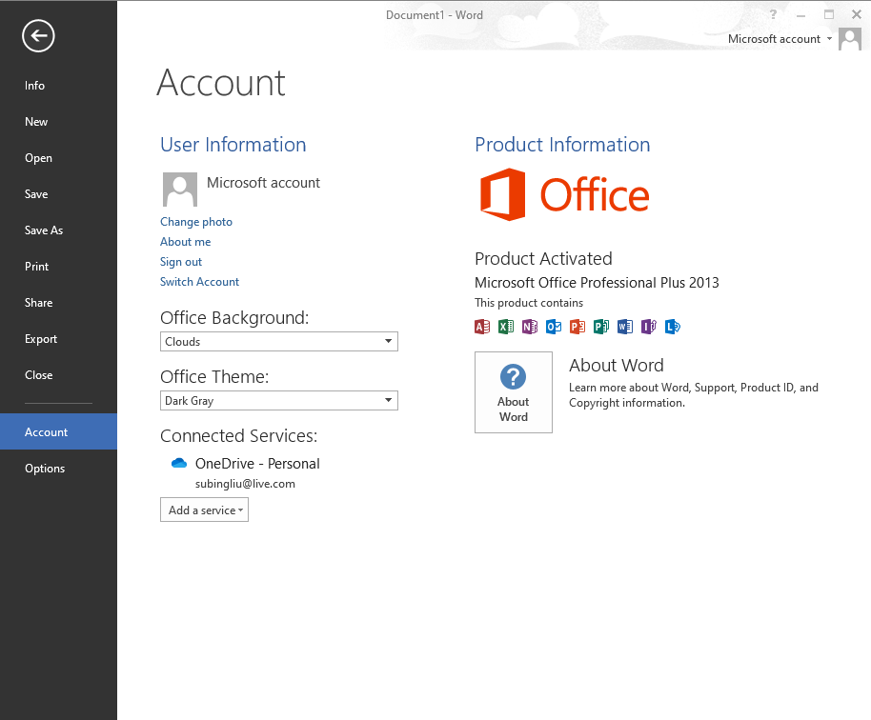Image resolution: width=871 pixels, height=720 pixels.
Task: Open Word Options from sidebar
Action: pyautogui.click(x=58, y=468)
